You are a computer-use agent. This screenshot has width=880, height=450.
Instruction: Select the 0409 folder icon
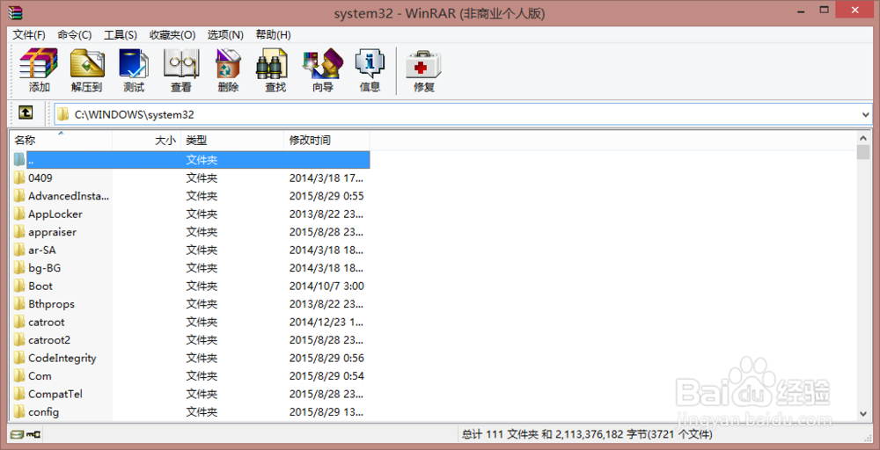pos(19,178)
